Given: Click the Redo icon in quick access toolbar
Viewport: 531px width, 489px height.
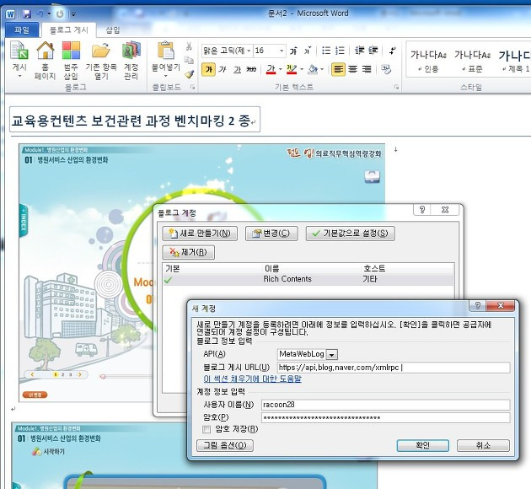Looking at the screenshot, I should point(60,13).
